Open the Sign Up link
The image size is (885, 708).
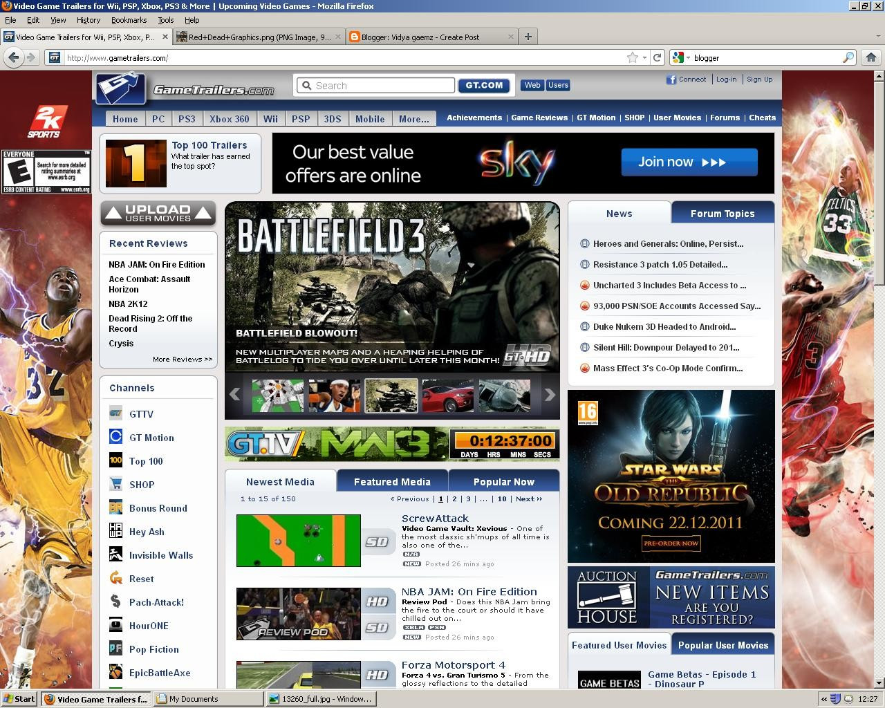coord(759,80)
